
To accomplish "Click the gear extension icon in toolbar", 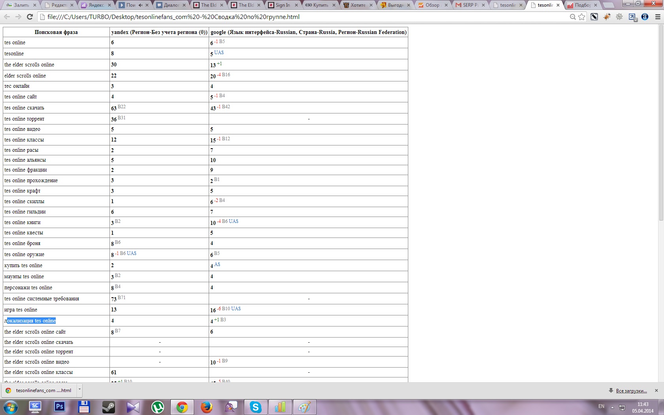I will coord(619,17).
